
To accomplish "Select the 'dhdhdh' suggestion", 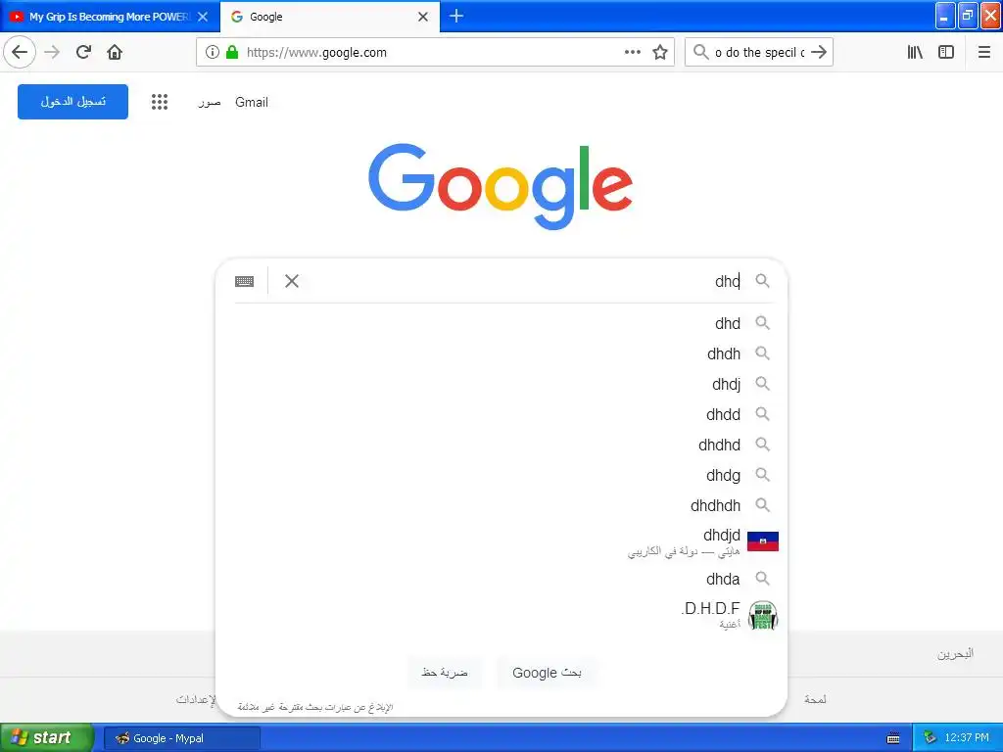I will [501, 505].
